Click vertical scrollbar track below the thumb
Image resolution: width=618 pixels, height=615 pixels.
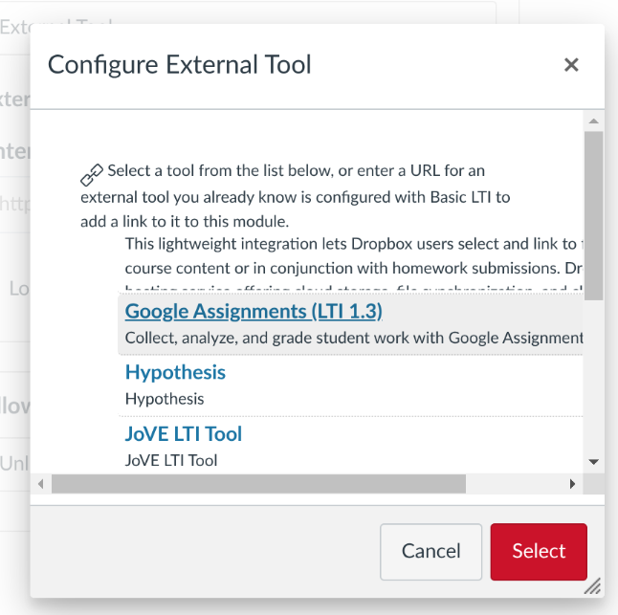tap(593, 383)
